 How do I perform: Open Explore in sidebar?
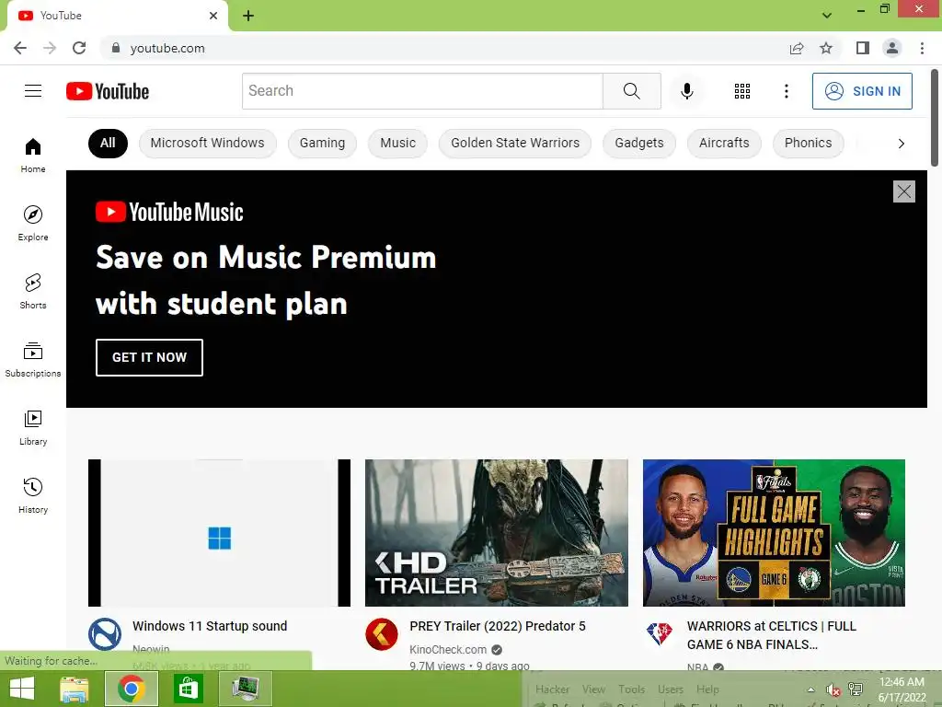(x=33, y=224)
